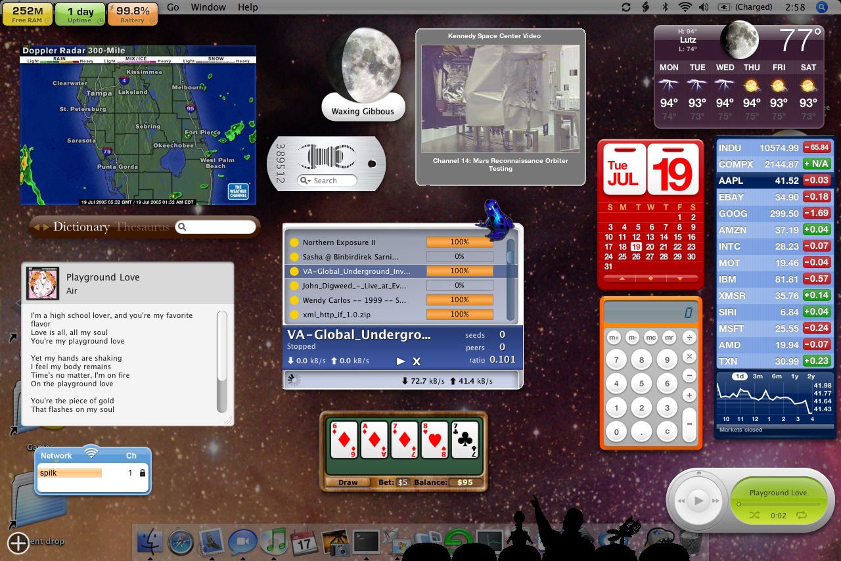Toggle the AAPL price change badge
The height and width of the screenshot is (561, 841).
[x=817, y=181]
